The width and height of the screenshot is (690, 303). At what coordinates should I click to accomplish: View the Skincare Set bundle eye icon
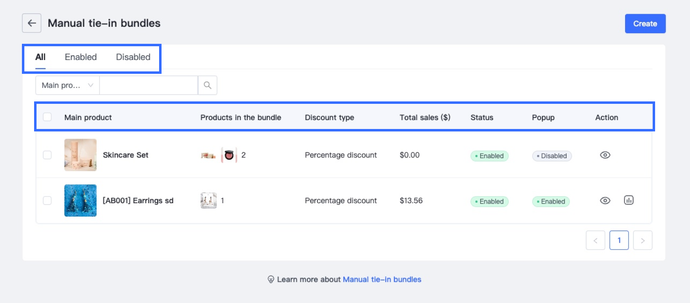point(605,155)
